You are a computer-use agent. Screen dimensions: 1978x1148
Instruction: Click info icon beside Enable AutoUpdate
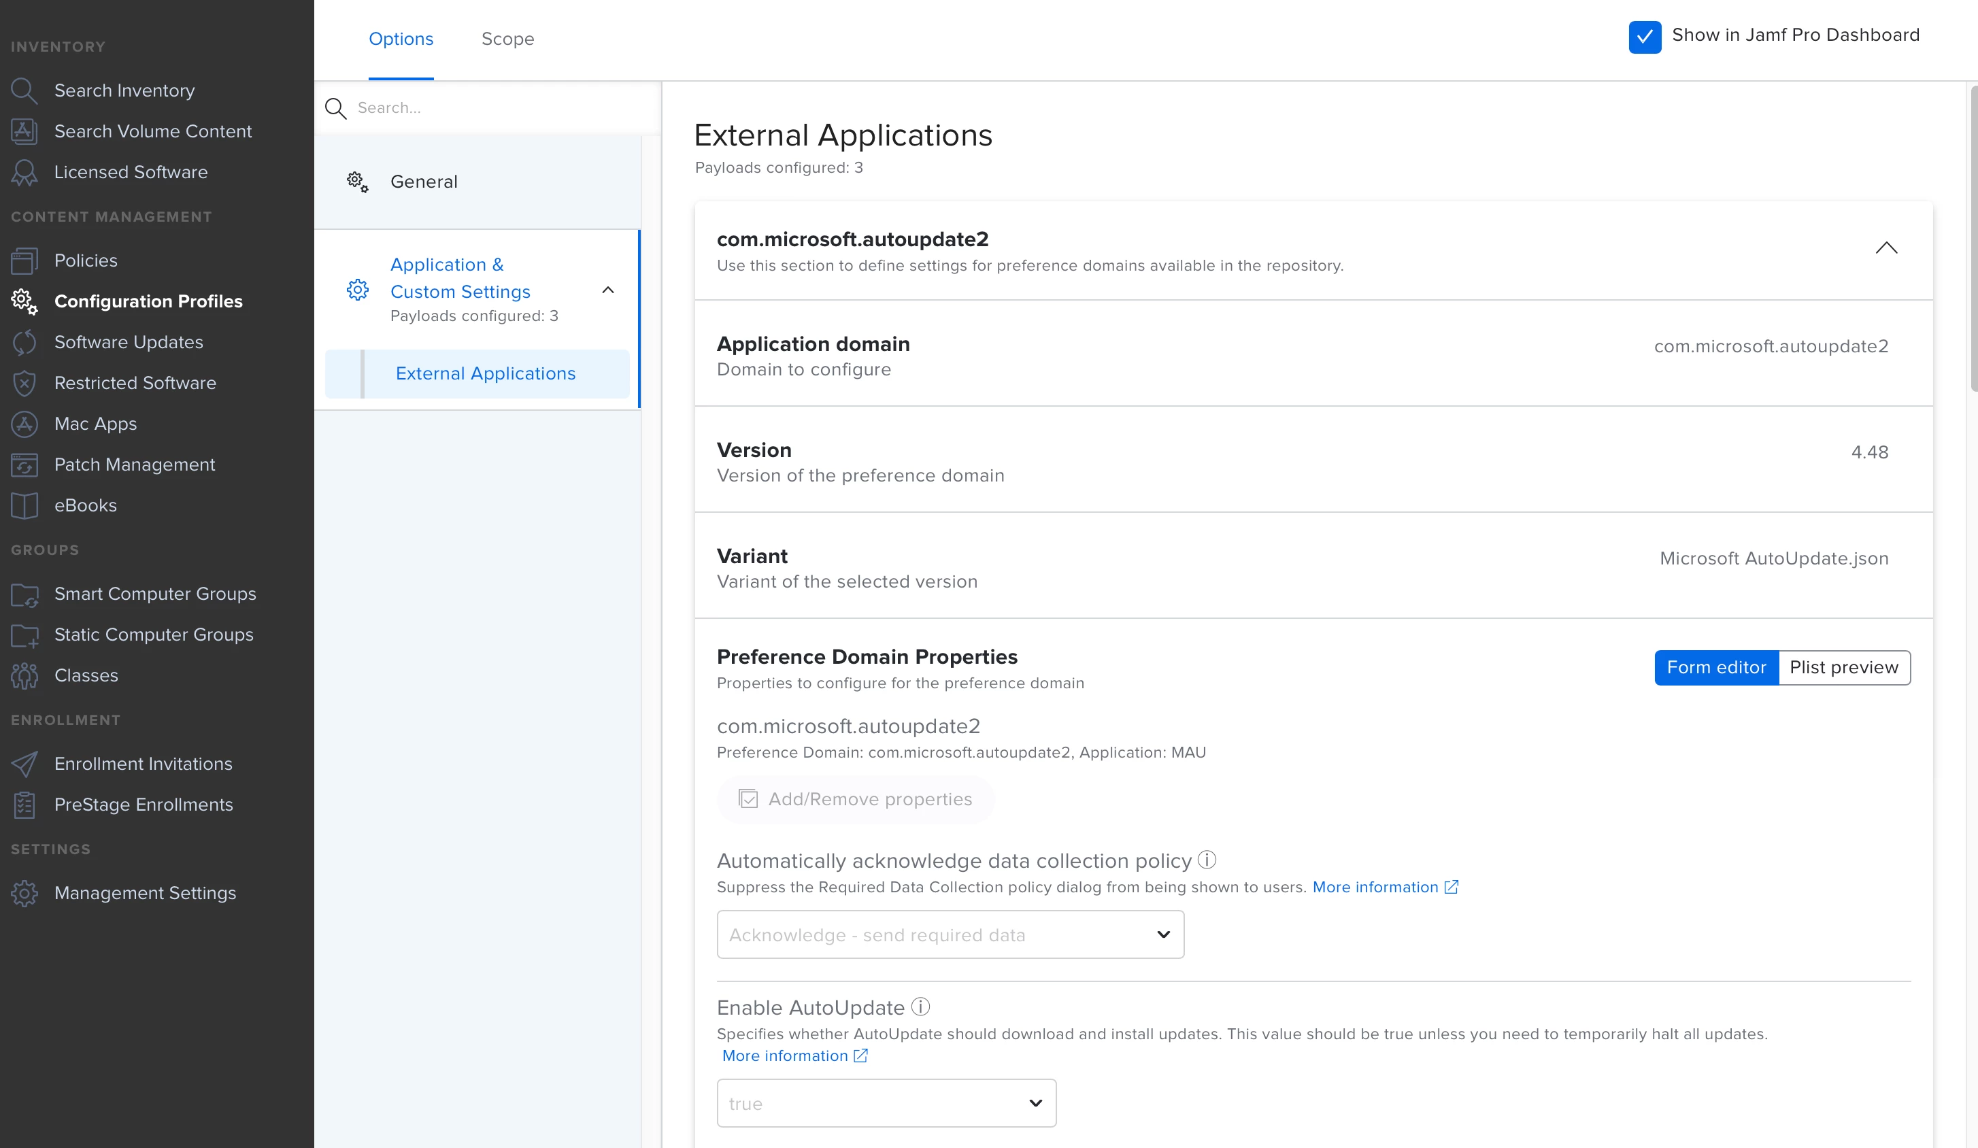[921, 1006]
